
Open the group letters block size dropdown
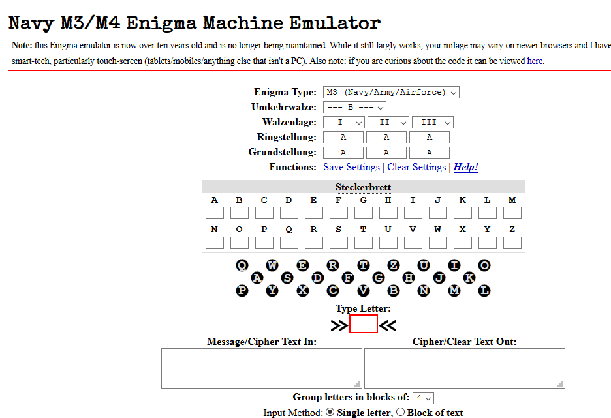click(x=423, y=398)
